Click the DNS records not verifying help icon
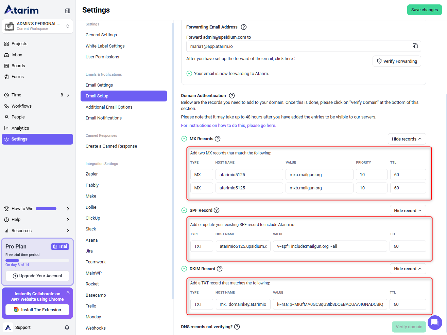Image resolution: width=447 pixels, height=335 pixels. (237, 327)
